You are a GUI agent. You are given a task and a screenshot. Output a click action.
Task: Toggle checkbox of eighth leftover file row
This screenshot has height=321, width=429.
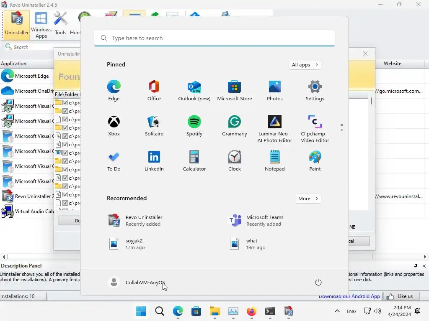tap(65, 161)
